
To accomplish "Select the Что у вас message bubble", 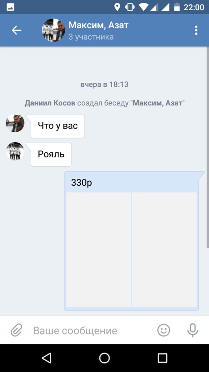I will click(x=58, y=126).
